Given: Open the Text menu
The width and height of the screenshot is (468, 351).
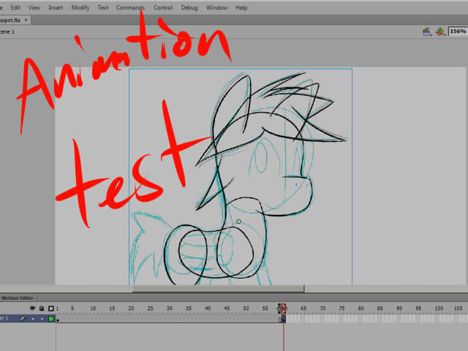Looking at the screenshot, I should 103,8.
